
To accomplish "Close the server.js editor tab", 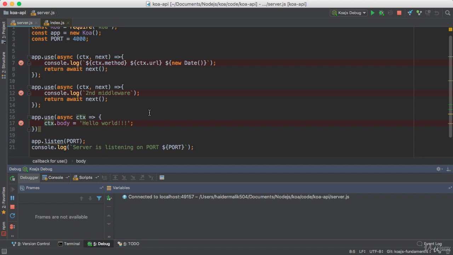I will [36, 23].
